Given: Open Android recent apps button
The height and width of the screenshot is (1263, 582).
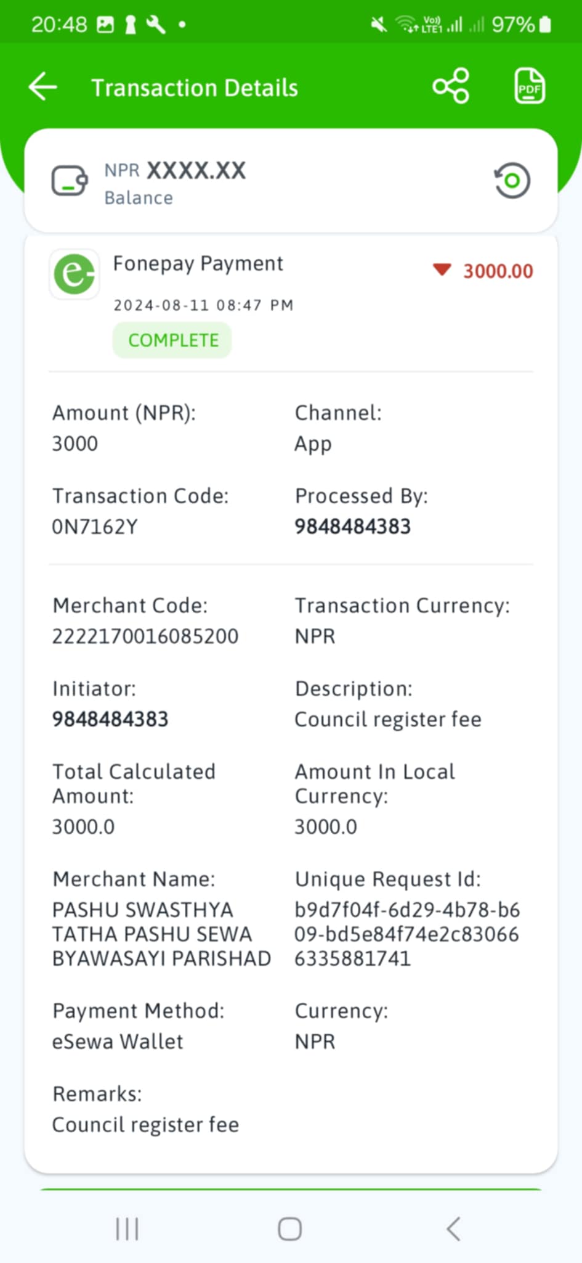Looking at the screenshot, I should click(127, 1228).
